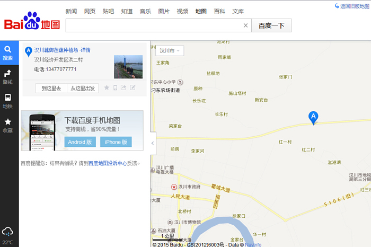The image size is (371, 247).
Task: Click the 到这里去 button
Action: point(51,88)
